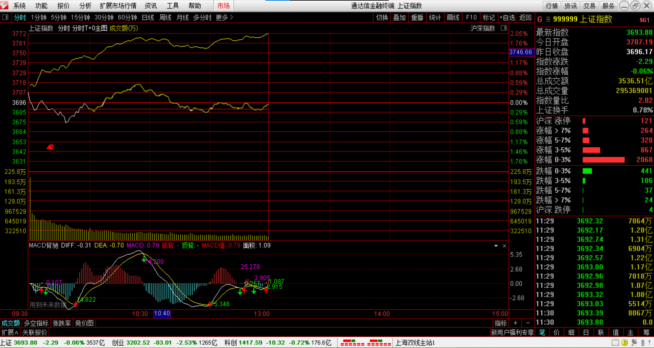
Task: Click the 叠加 overlay button
Action: coord(400,17)
